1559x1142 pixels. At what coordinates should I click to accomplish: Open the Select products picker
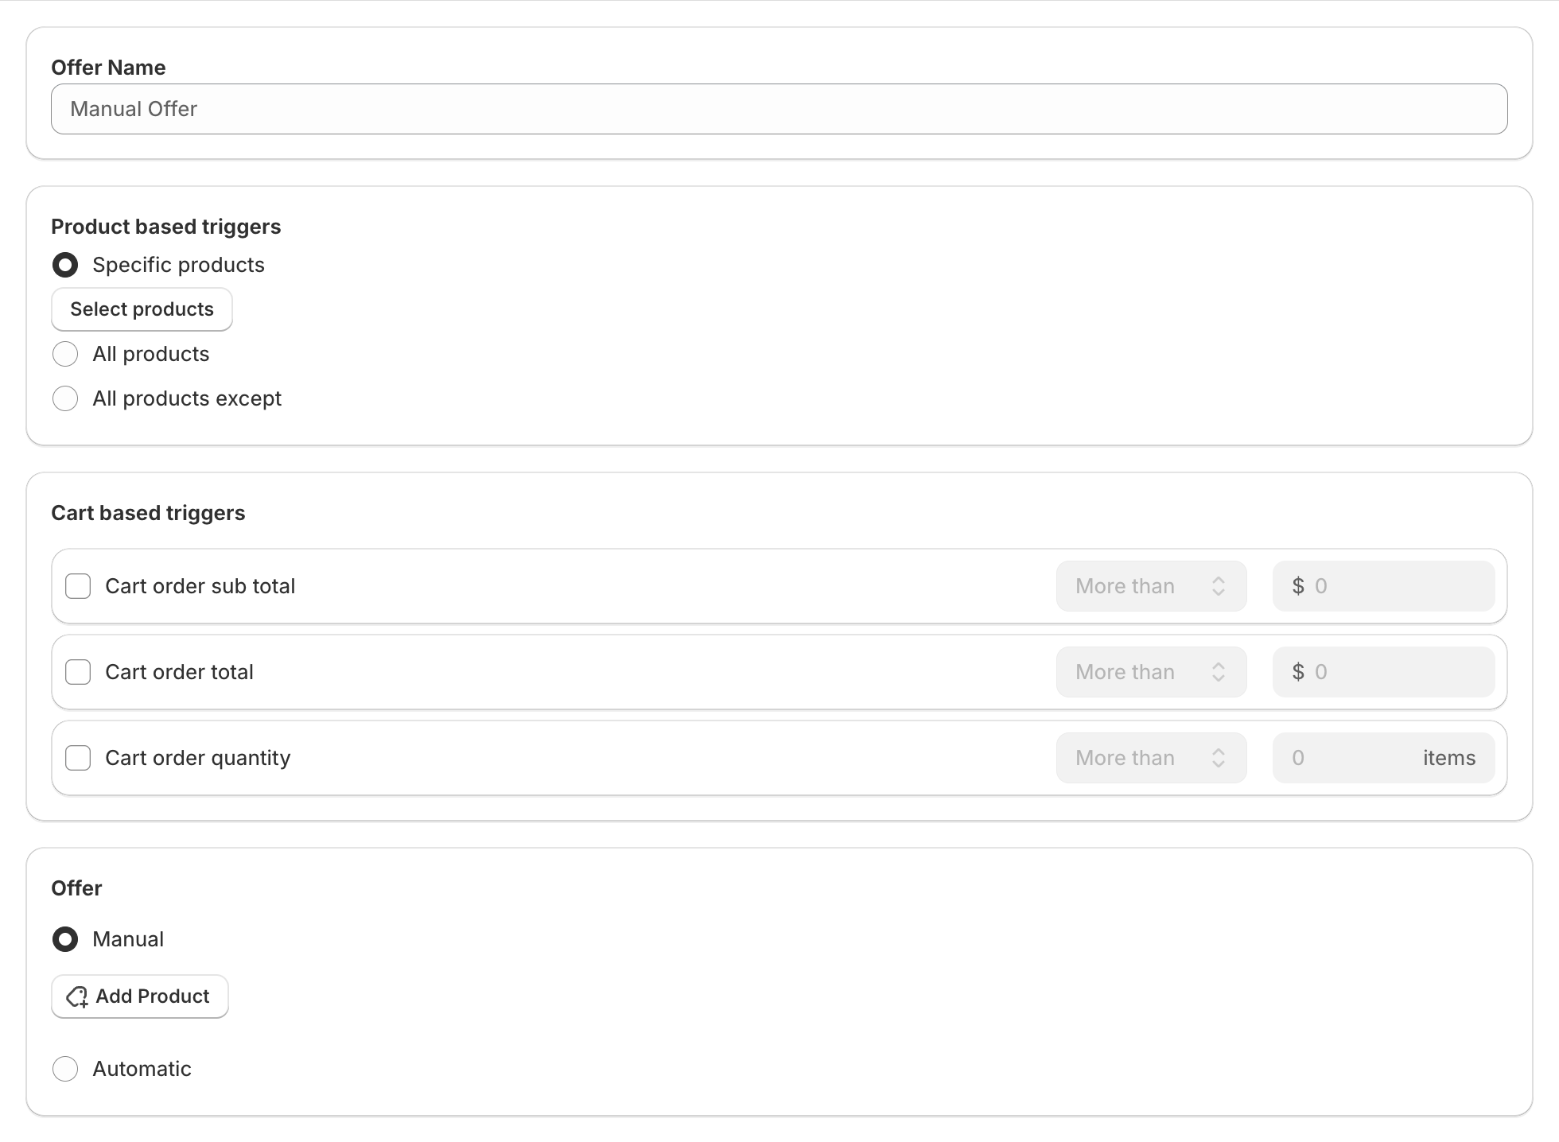(142, 309)
